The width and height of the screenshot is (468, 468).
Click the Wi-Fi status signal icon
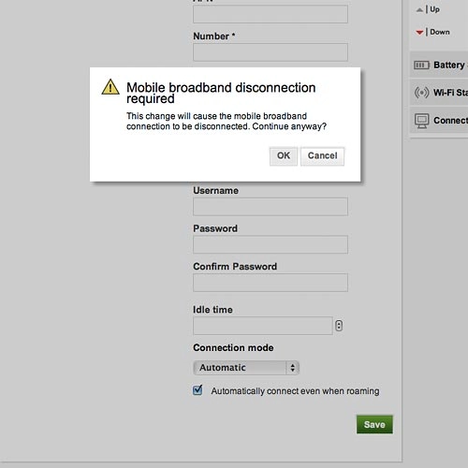(421, 93)
